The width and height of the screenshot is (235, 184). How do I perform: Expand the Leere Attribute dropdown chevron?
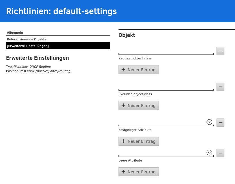[209, 153]
